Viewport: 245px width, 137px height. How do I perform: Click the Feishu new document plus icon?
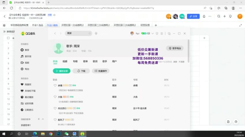[225, 16]
